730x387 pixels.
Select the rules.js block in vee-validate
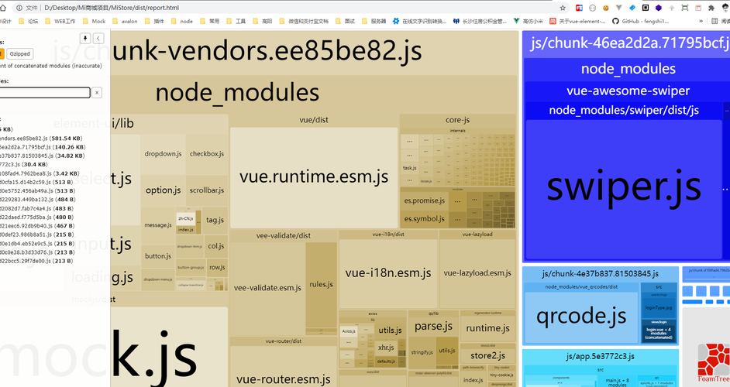(321, 285)
